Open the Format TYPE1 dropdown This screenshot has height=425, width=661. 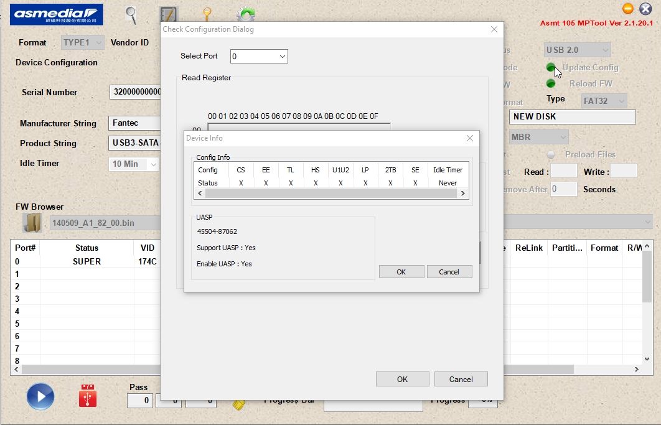[82, 42]
